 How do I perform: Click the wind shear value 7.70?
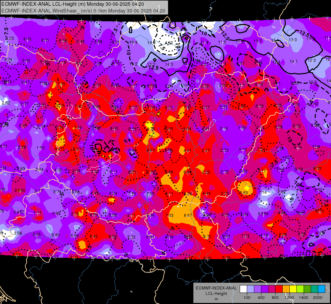(132, 194)
